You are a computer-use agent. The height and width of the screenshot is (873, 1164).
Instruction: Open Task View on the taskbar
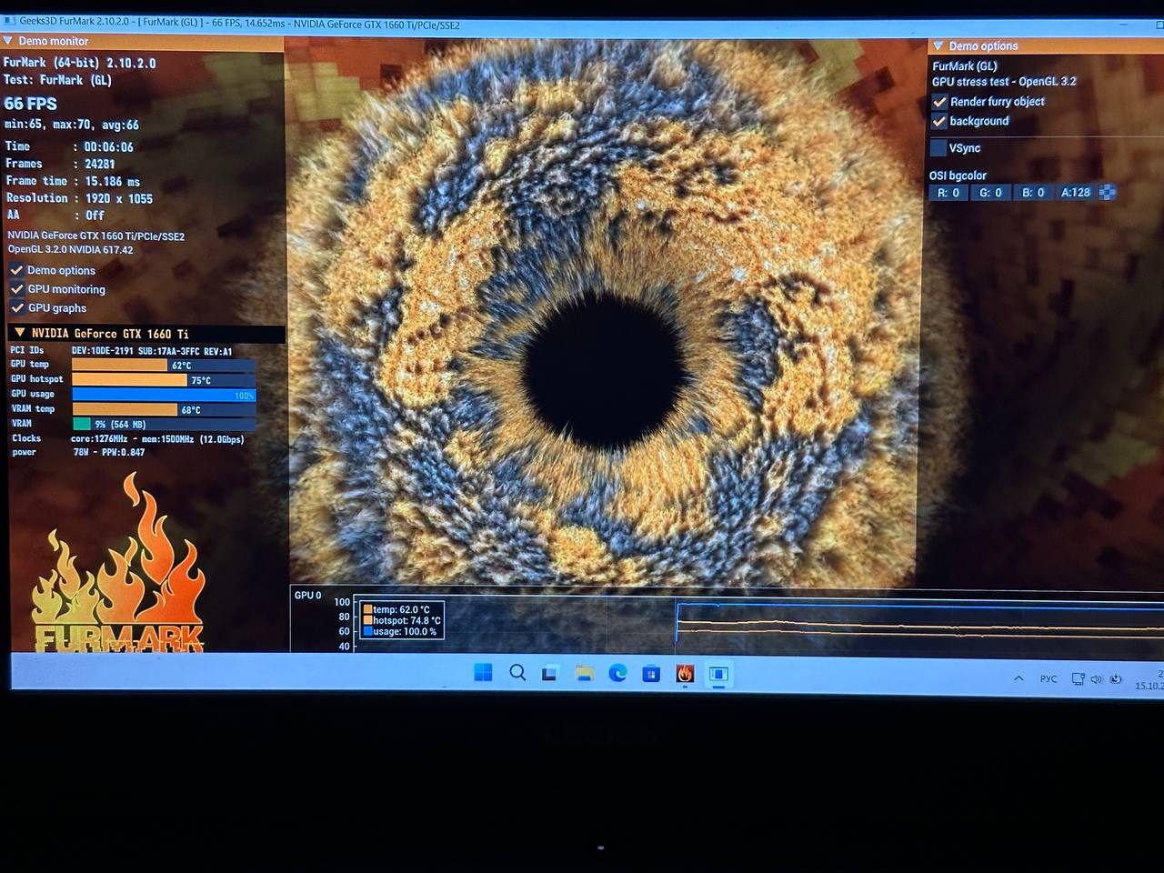tap(549, 674)
